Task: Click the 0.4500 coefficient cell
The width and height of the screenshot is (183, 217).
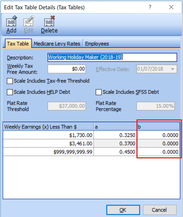Action: coord(115,152)
